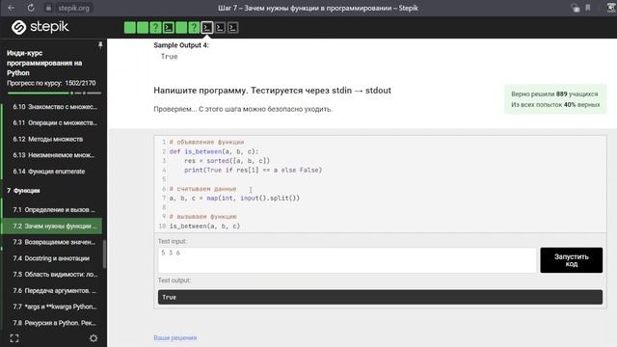The width and height of the screenshot is (617, 347).
Task: Go to step 4, the green terminal step
Action: [x=169, y=28]
